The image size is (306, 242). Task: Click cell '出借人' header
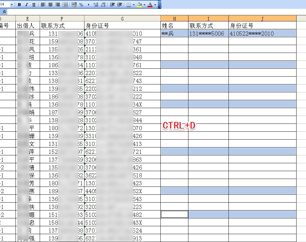click(27, 26)
